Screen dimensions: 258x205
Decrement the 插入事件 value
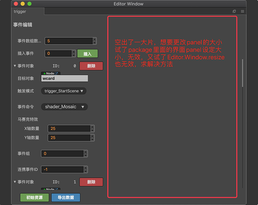click(74, 55)
